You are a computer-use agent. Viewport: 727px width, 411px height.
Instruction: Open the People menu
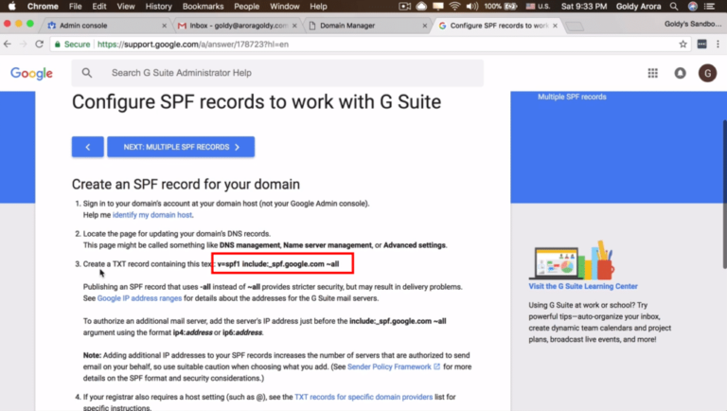point(247,7)
